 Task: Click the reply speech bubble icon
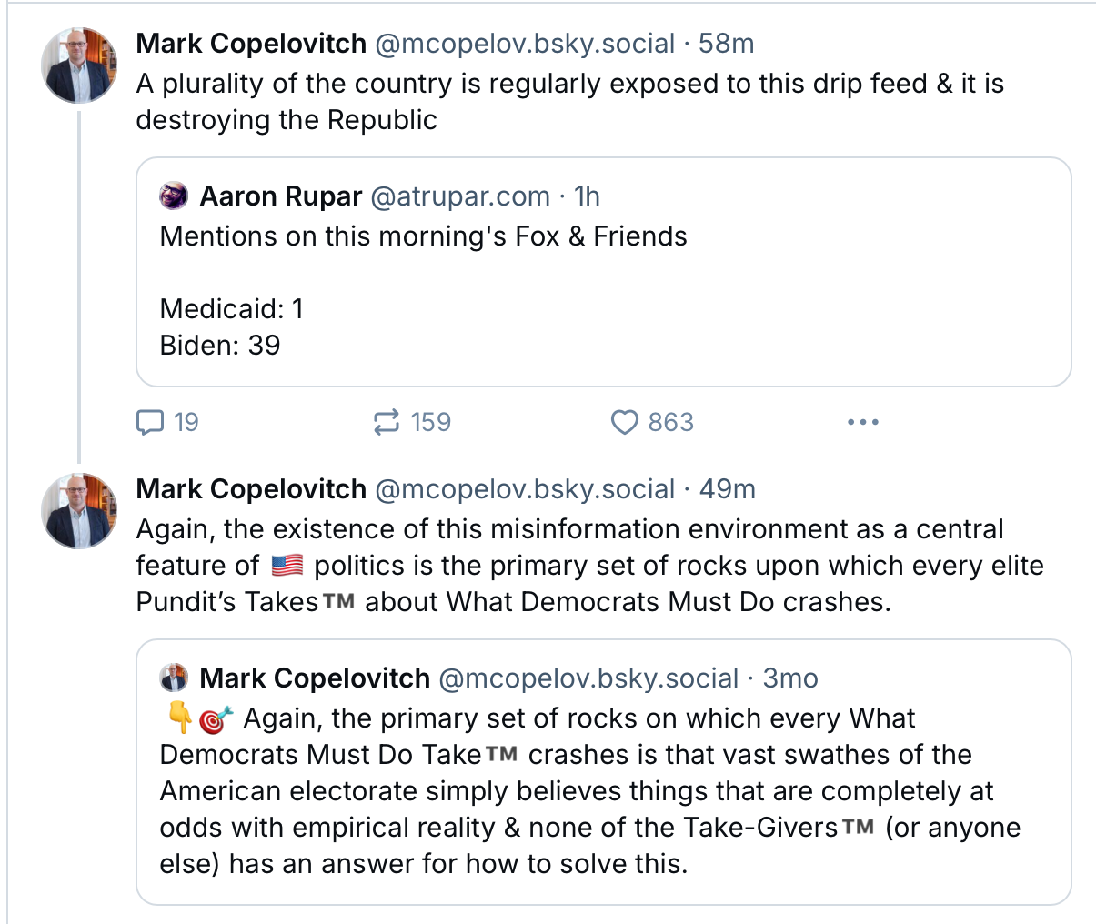click(150, 422)
